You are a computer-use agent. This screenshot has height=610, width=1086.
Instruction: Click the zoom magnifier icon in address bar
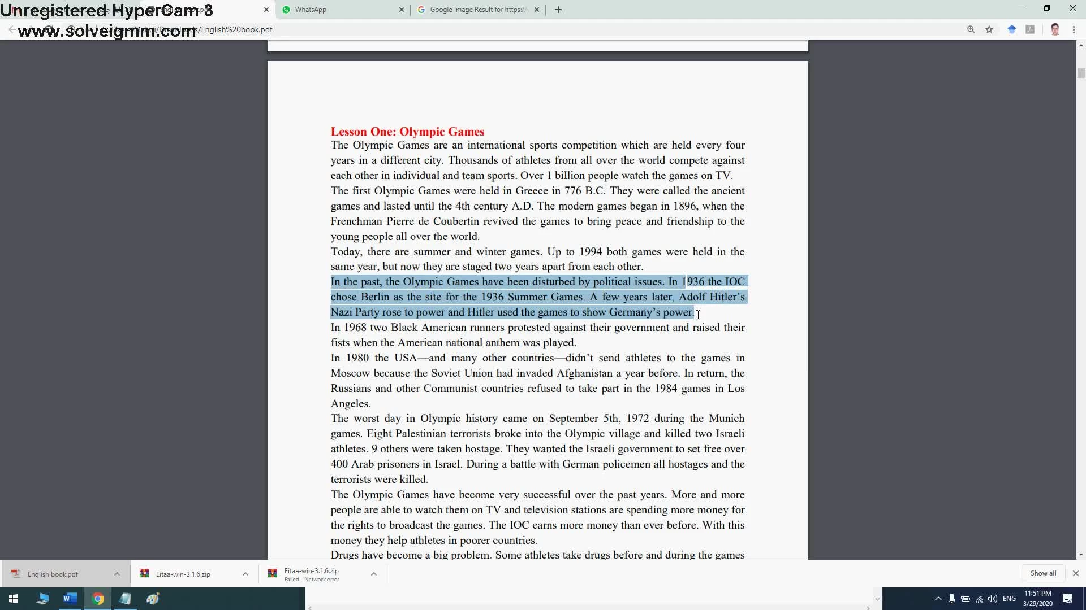tap(971, 29)
